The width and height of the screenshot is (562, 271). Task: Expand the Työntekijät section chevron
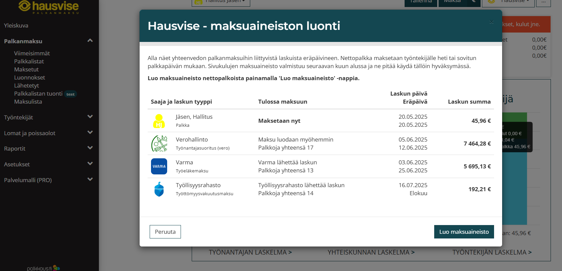click(x=90, y=117)
